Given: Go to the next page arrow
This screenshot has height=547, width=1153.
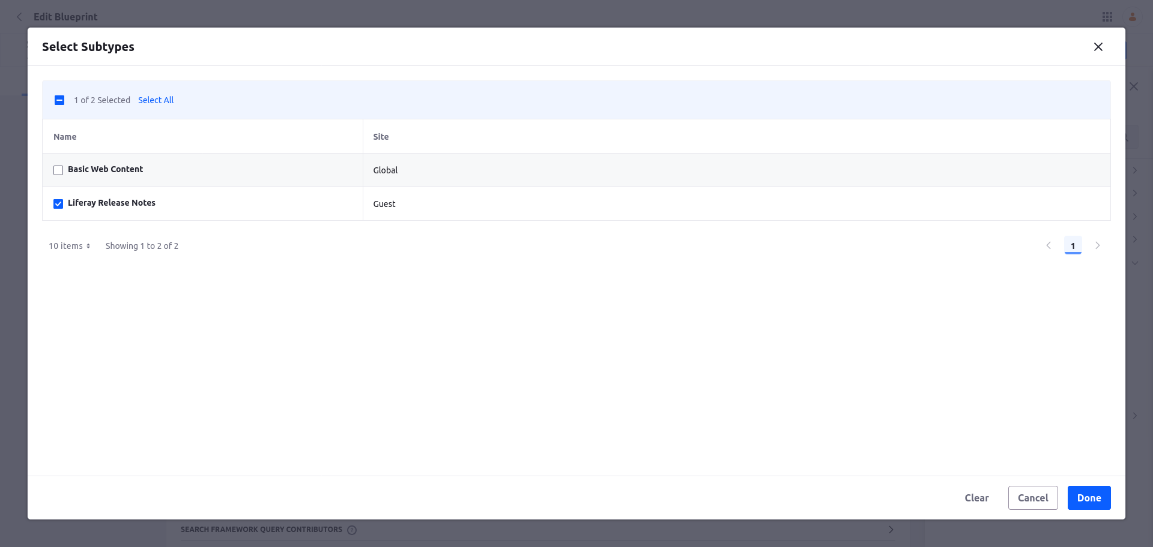Looking at the screenshot, I should 1097,245.
